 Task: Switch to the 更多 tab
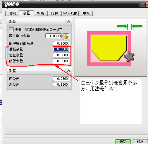click(x=86, y=13)
